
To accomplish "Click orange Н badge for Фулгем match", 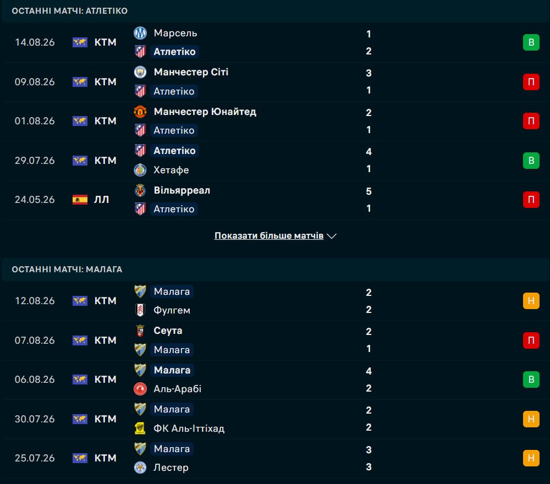I will pyautogui.click(x=531, y=300).
